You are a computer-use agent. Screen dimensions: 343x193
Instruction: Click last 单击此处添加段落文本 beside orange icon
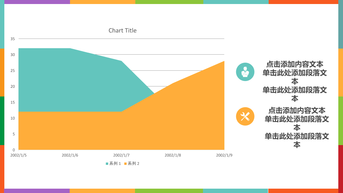coord(297,140)
